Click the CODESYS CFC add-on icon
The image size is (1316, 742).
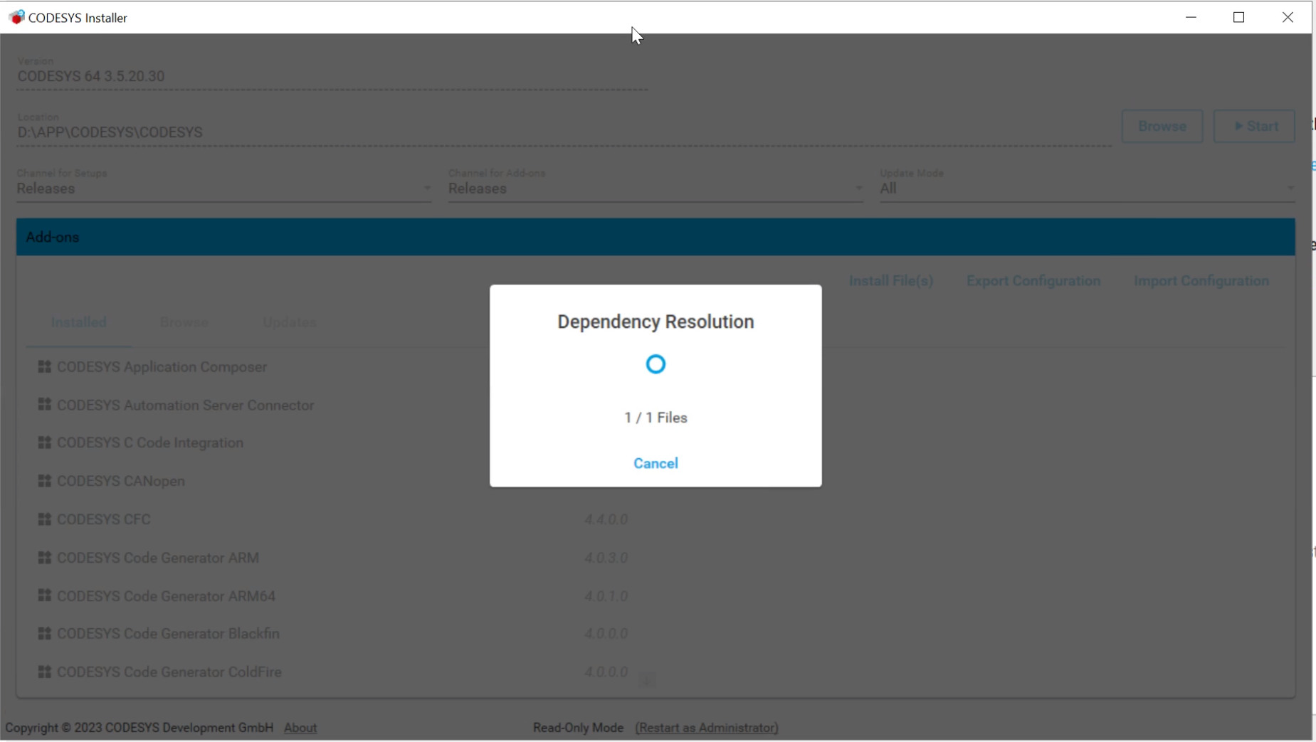(x=44, y=519)
